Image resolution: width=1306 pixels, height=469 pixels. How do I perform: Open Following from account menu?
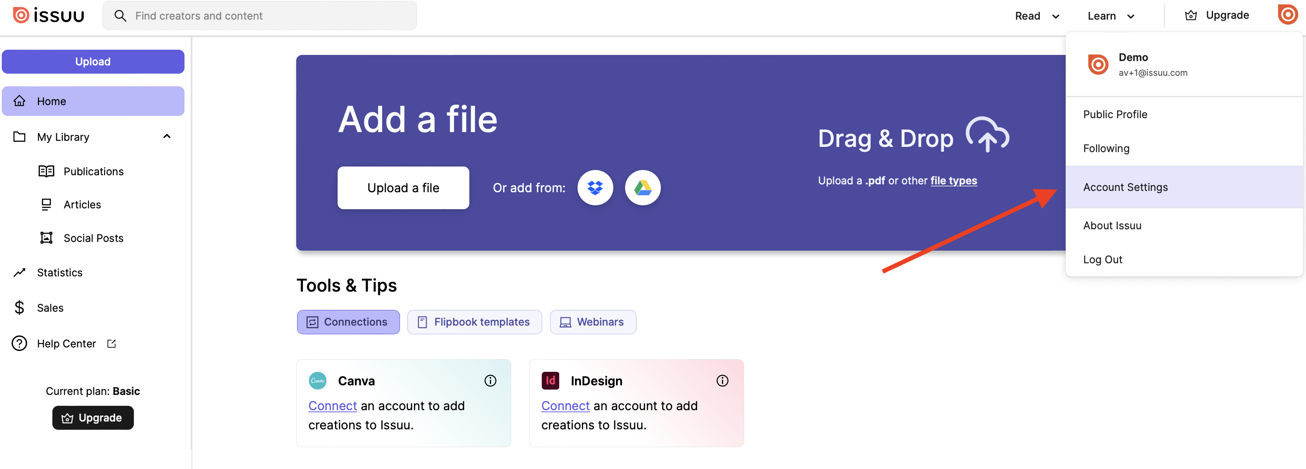point(1184,148)
